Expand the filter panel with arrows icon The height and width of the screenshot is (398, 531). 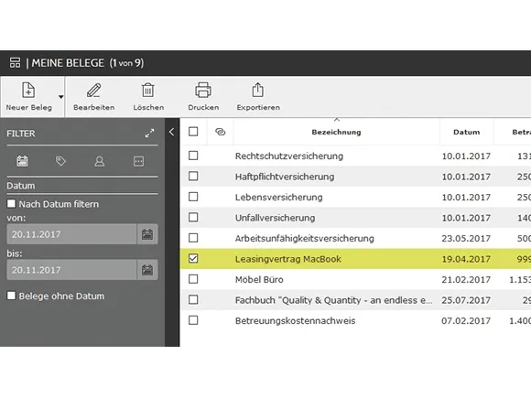(149, 134)
